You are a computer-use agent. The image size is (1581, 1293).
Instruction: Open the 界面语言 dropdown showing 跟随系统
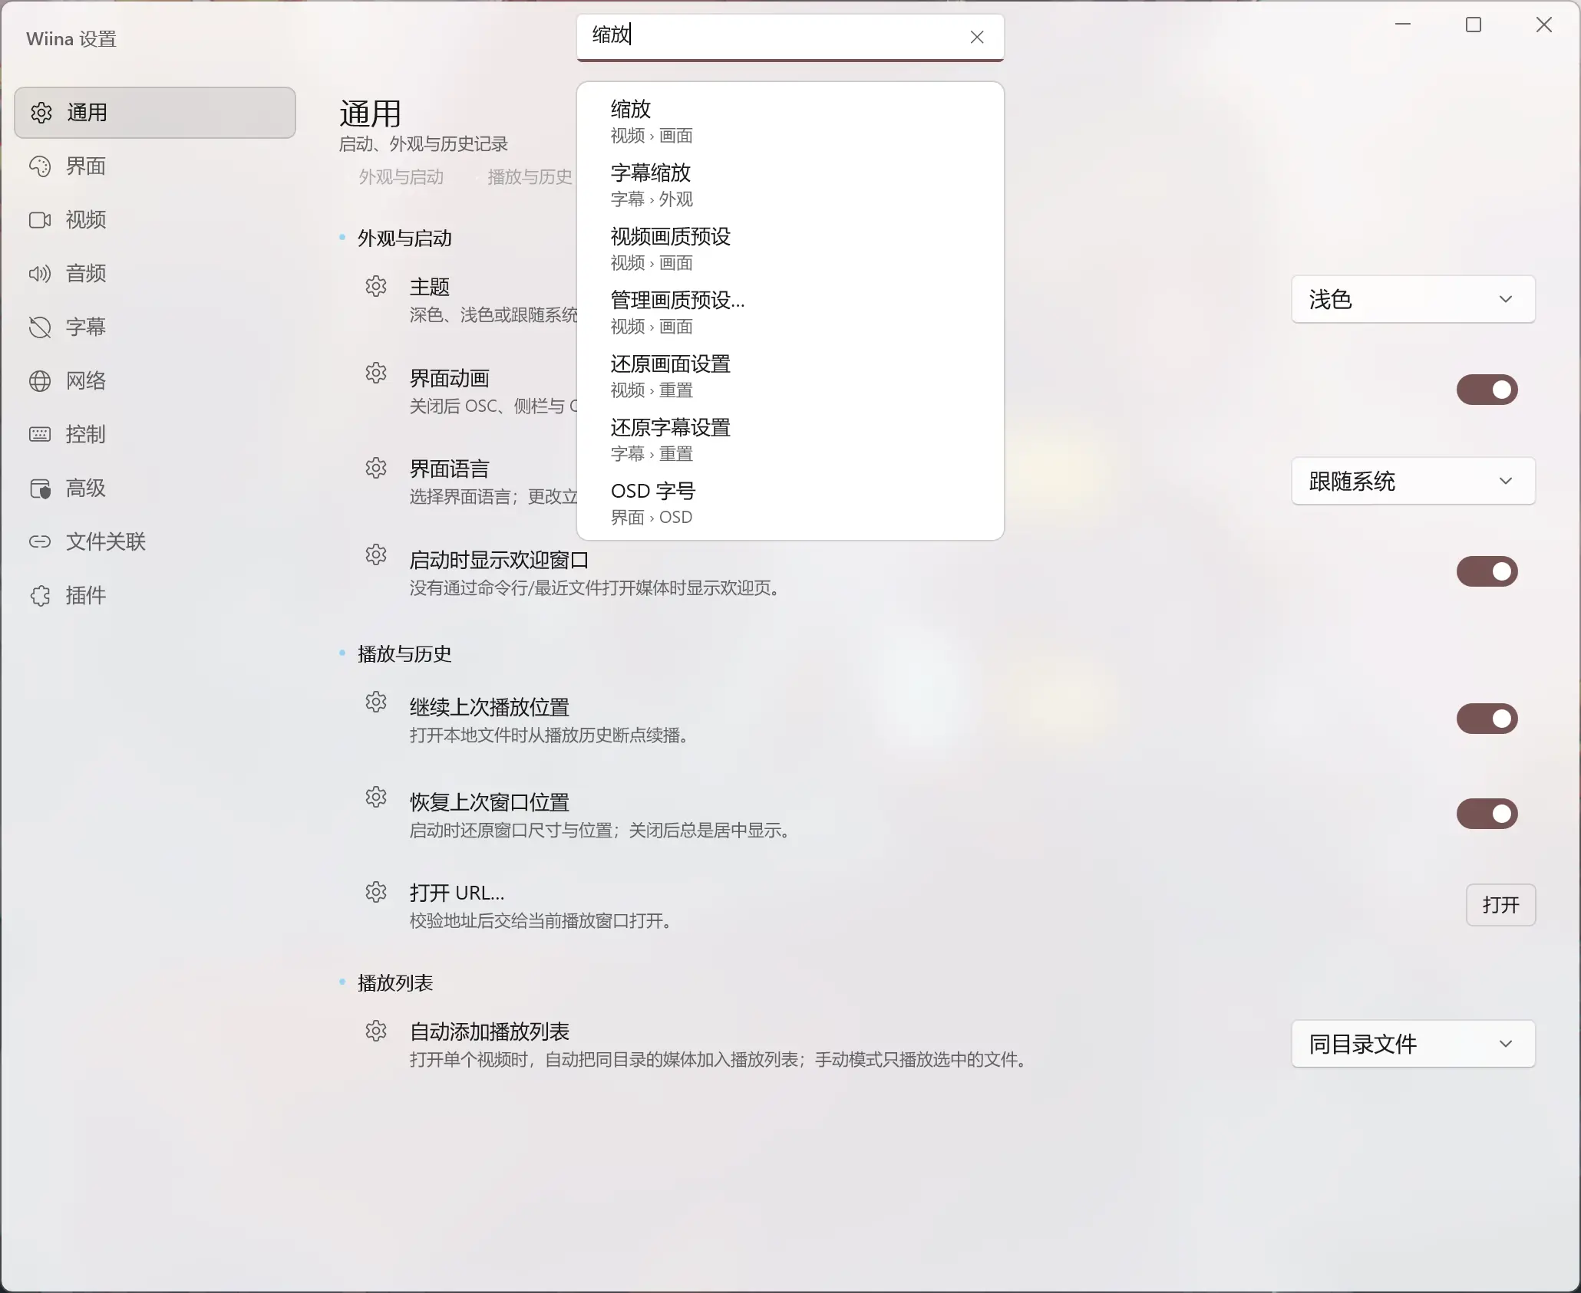click(1413, 481)
